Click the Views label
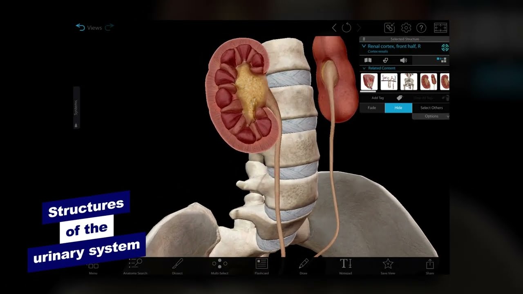 pyautogui.click(x=94, y=28)
